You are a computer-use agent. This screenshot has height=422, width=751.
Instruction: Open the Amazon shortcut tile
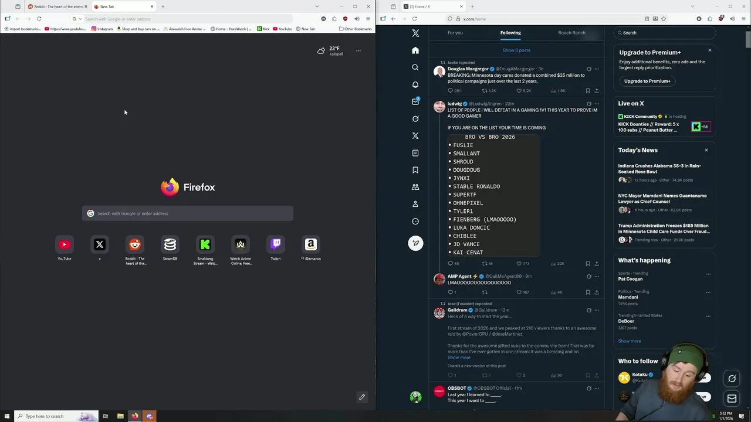311,244
